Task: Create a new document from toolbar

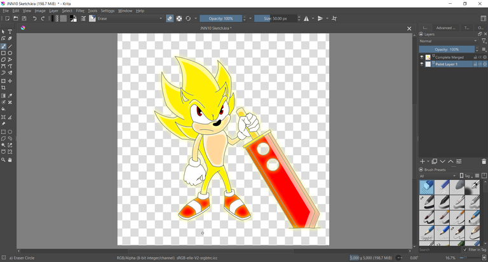Action: (7, 18)
